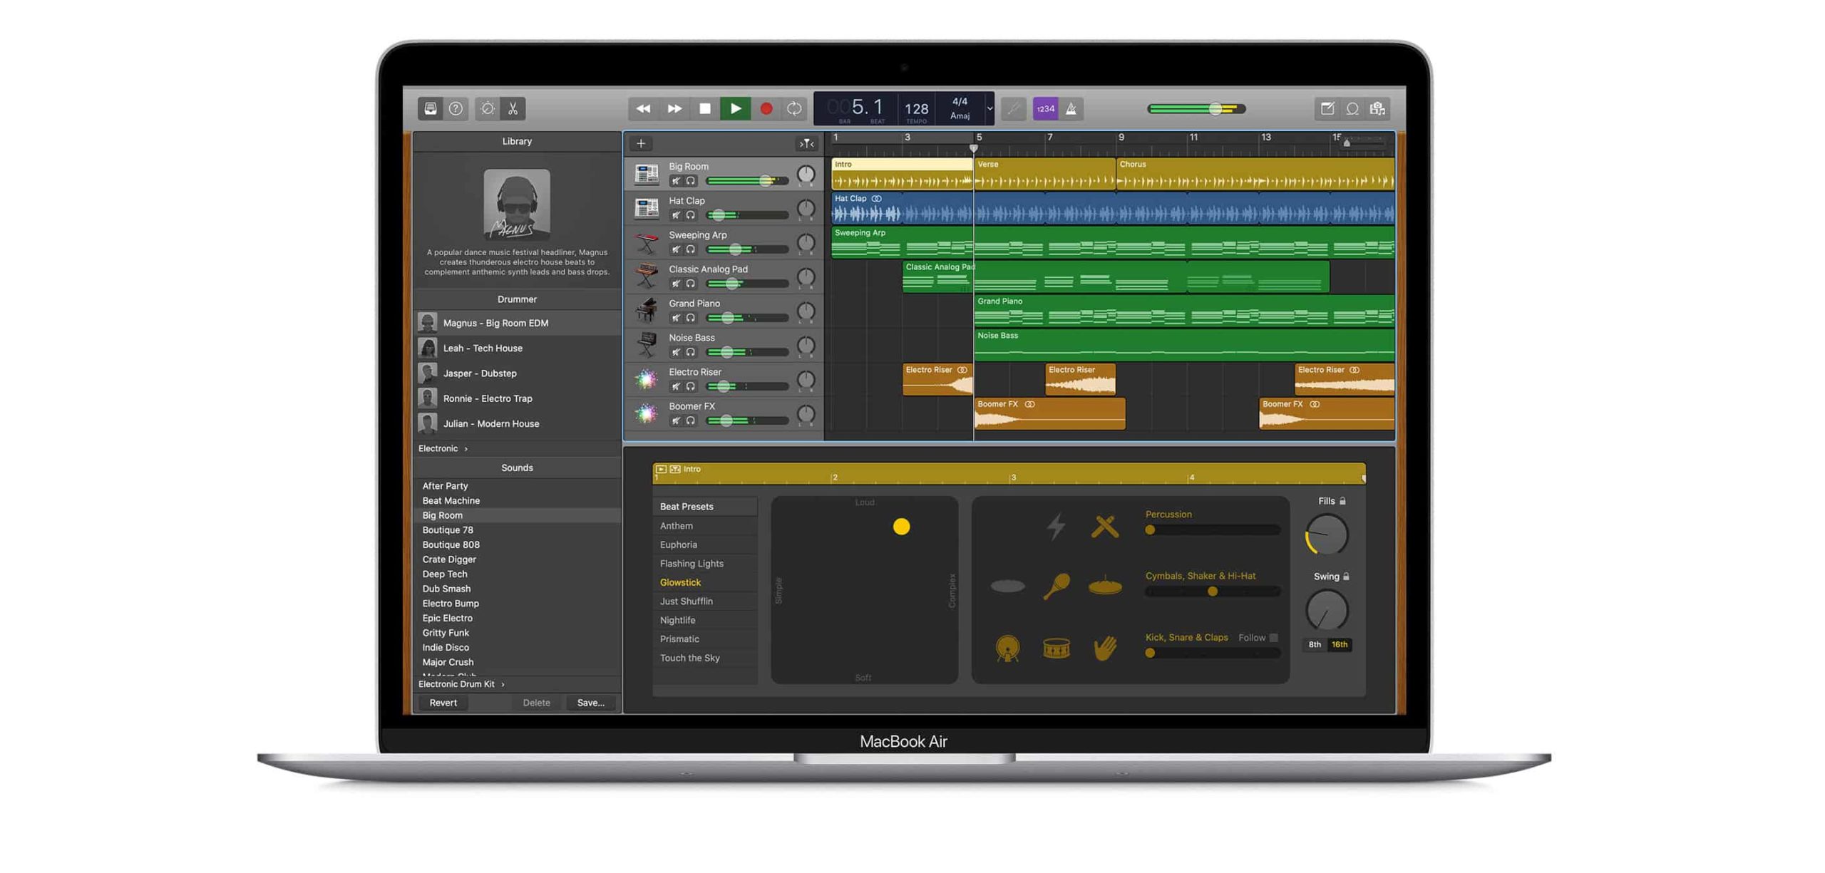
Task: Toggle the kick drum instrument
Action: click(x=1007, y=648)
